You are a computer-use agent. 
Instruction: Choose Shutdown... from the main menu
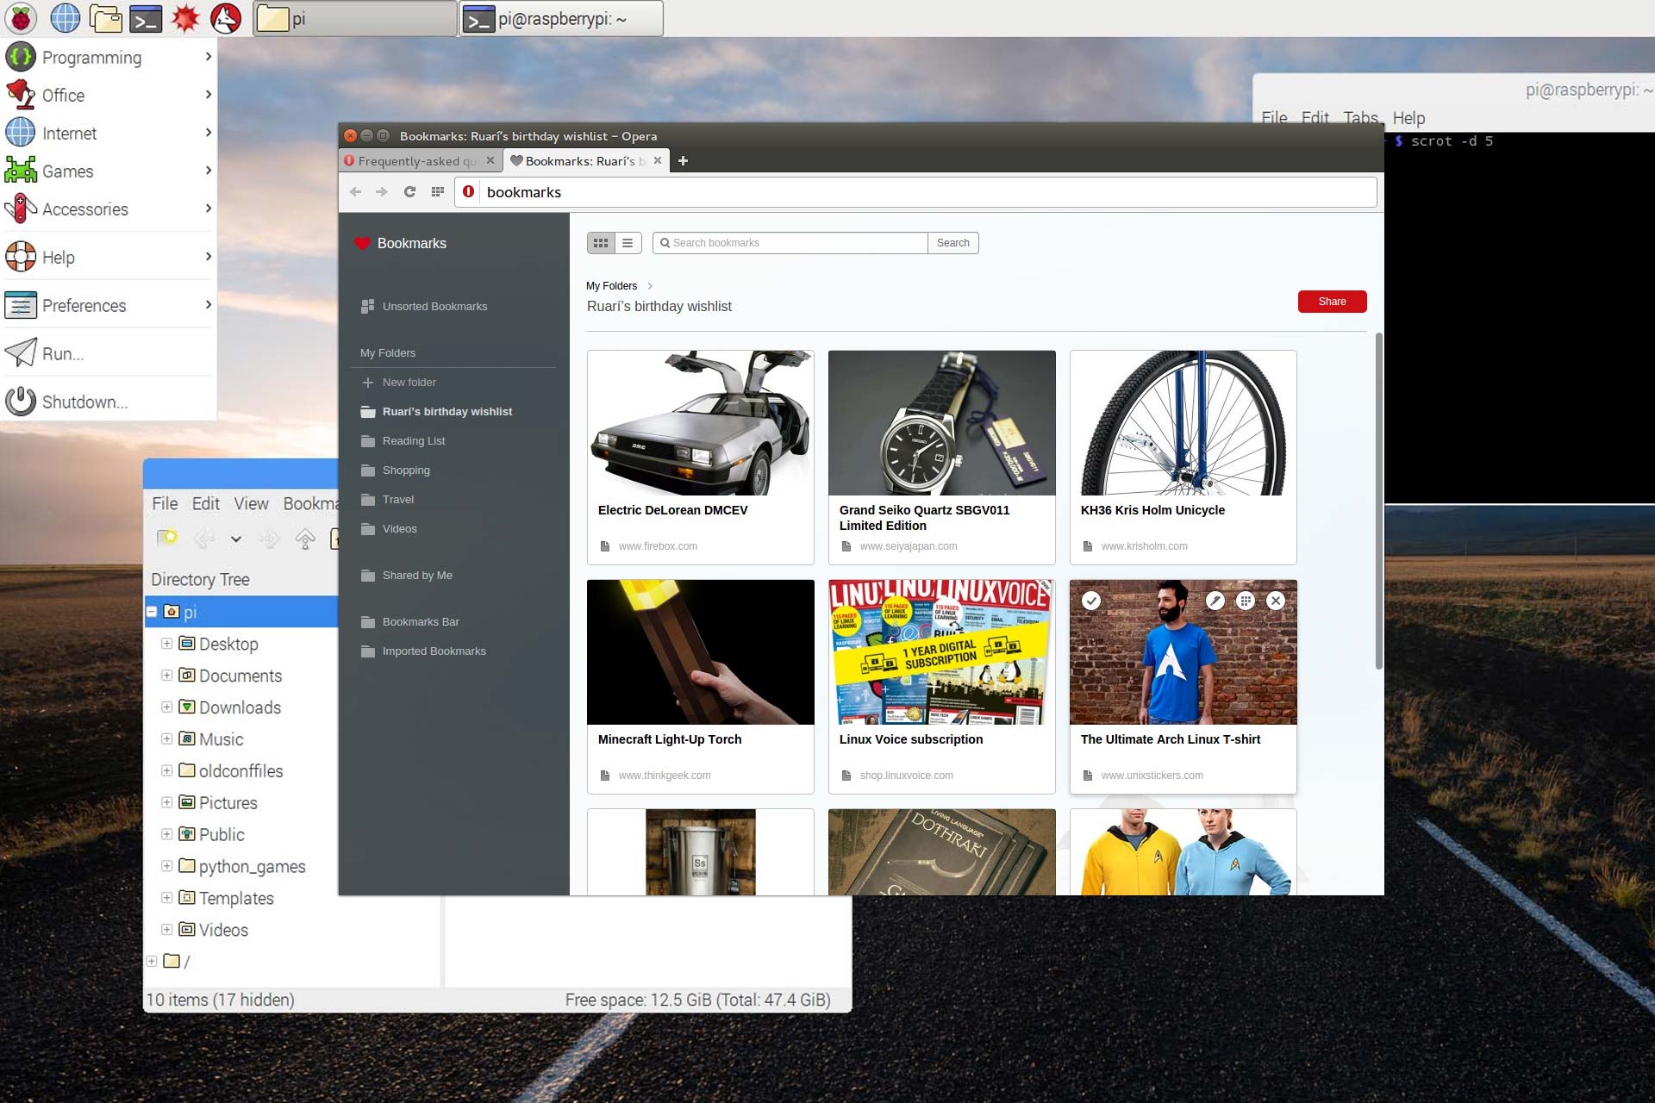click(x=109, y=402)
